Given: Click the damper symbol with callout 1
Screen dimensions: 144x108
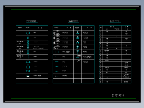Looking at the screenshot, I should [29, 47].
